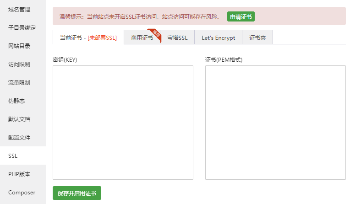Select 子目录绑定 from the side menu

[22, 27]
